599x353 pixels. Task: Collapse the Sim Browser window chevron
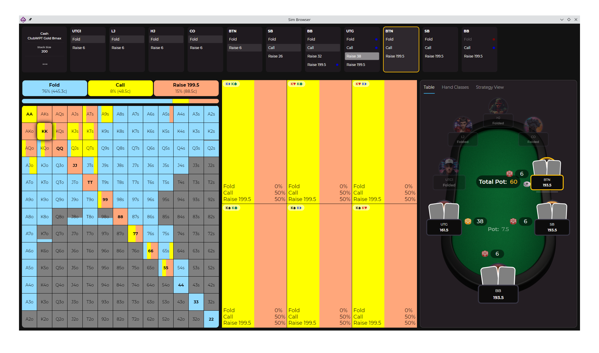(562, 20)
